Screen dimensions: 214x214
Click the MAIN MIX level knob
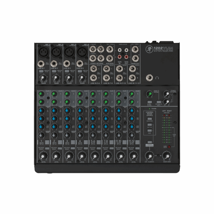tap(167, 156)
